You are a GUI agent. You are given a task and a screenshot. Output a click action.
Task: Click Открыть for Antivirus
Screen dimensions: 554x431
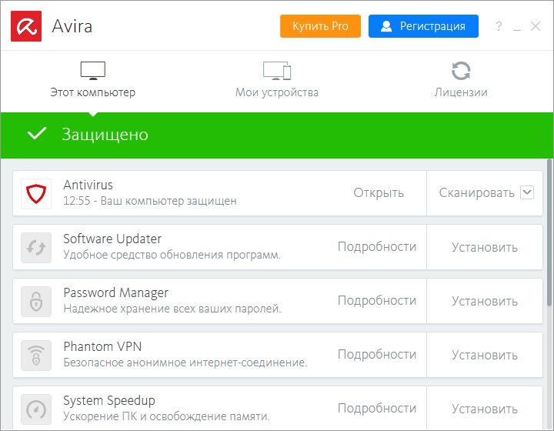pyautogui.click(x=379, y=192)
